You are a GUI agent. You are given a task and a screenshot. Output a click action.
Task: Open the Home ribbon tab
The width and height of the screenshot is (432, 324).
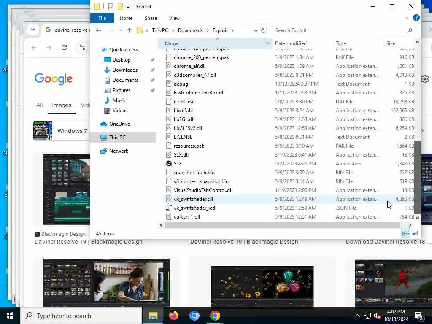(126, 18)
